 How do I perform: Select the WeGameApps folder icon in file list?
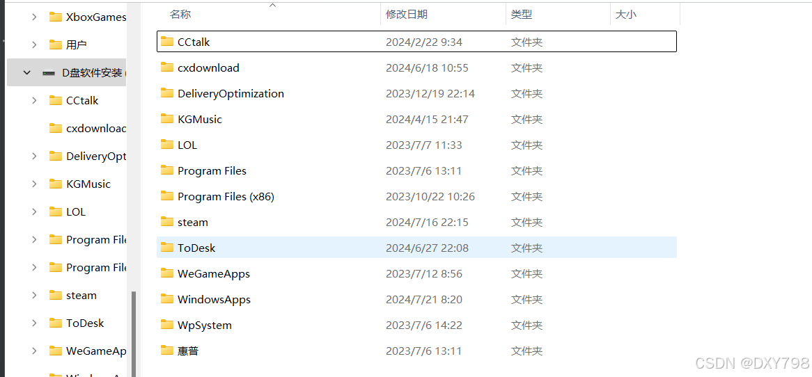coord(166,273)
